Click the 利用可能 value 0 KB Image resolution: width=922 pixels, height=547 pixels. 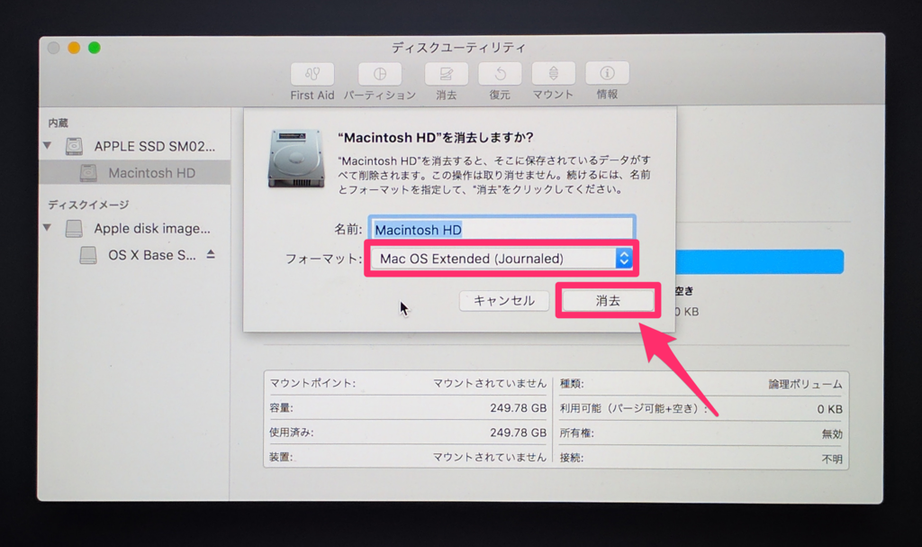click(829, 409)
